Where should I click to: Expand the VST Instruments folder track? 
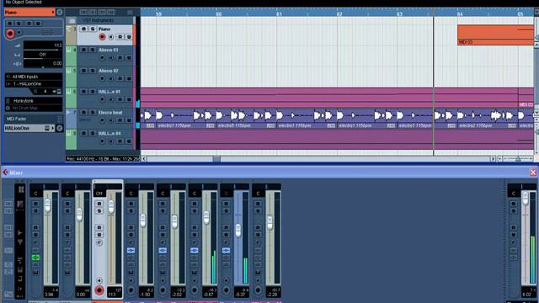[x=72, y=20]
